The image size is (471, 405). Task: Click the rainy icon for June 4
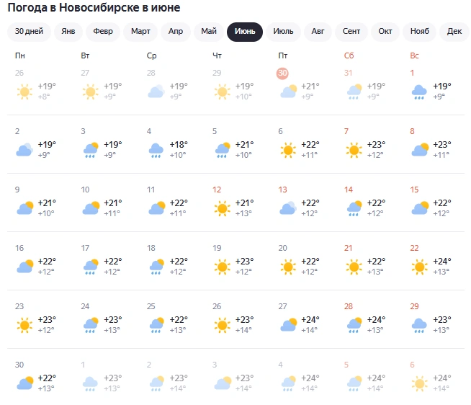pyautogui.click(x=156, y=150)
